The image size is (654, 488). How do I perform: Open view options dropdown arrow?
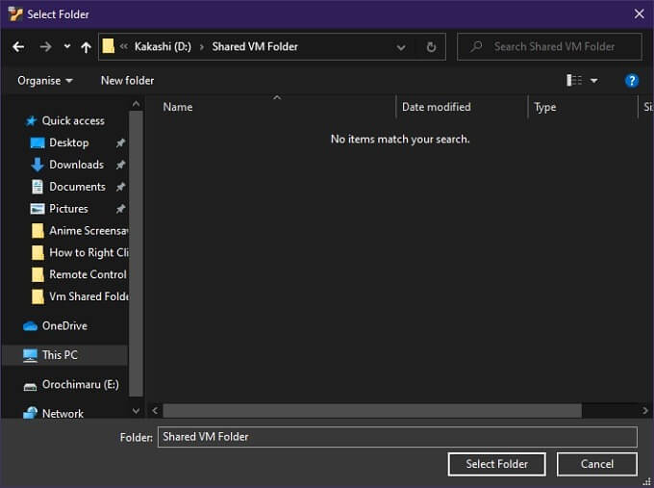click(x=594, y=81)
